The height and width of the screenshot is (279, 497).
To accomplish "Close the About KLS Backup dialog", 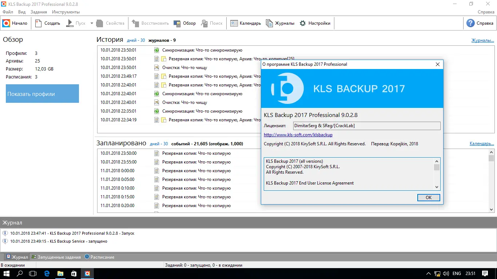I will (438, 64).
